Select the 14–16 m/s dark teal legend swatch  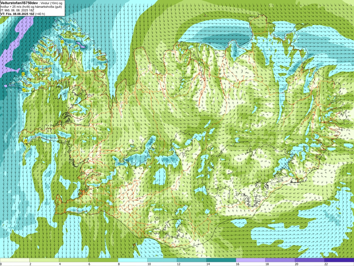pyautogui.click(x=221, y=260)
